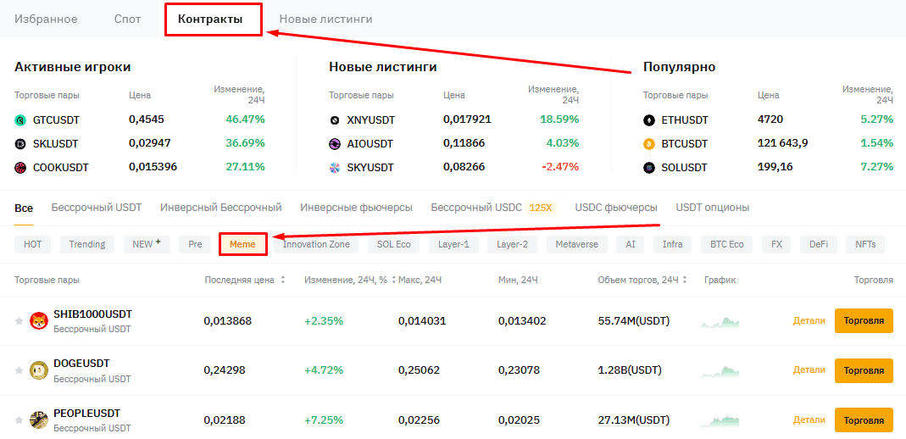Click the SKYUSDT coin icon

335,168
